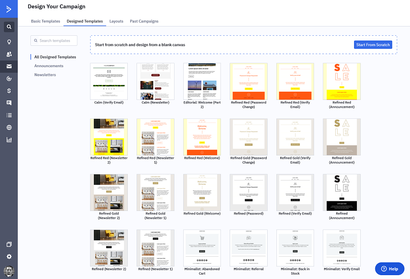410x279 pixels.
Task: Choose Refined Red (Welcome) template
Action: [202, 137]
